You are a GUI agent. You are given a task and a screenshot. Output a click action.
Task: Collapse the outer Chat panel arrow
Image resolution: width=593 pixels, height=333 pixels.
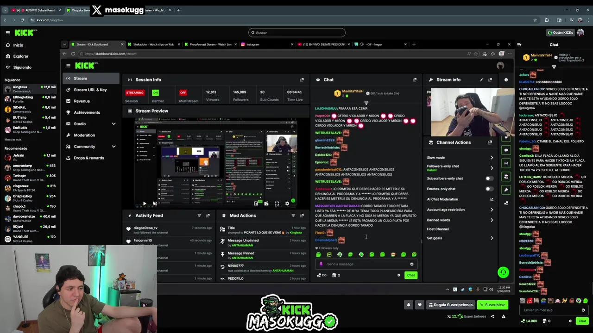[519, 45]
